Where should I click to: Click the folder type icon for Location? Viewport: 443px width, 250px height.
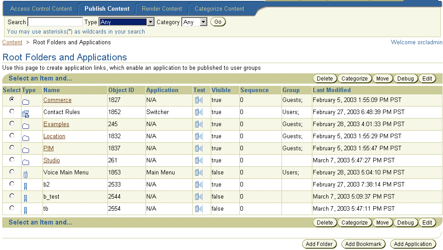click(x=26, y=138)
